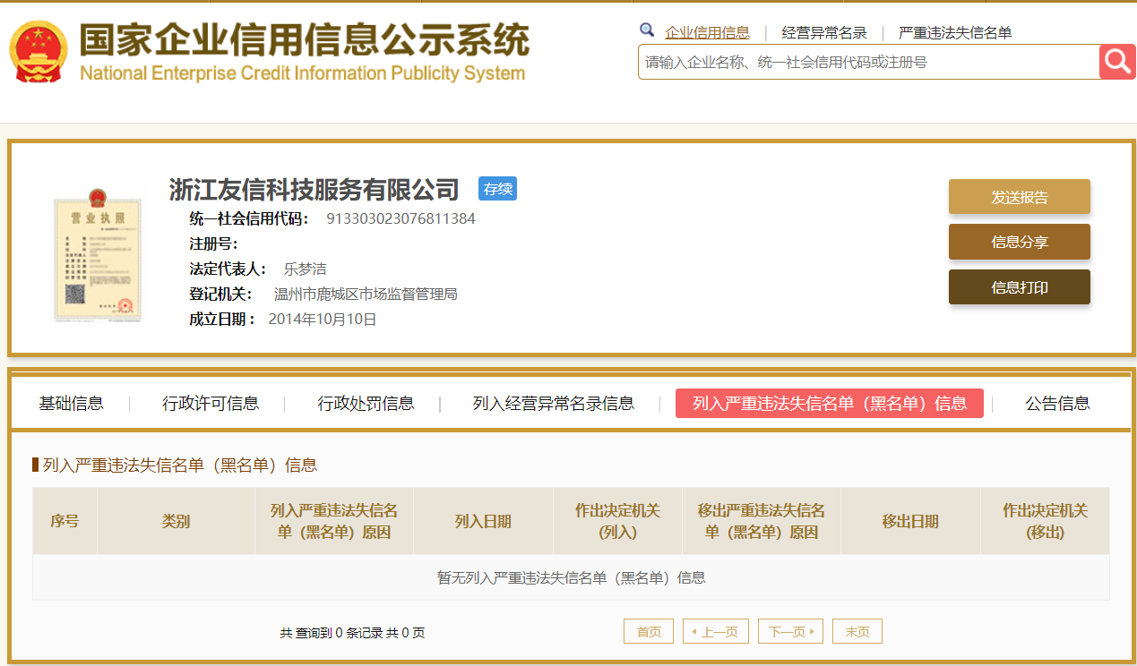Click the 法定代表人 label
This screenshot has height=666, width=1137.
[228, 269]
